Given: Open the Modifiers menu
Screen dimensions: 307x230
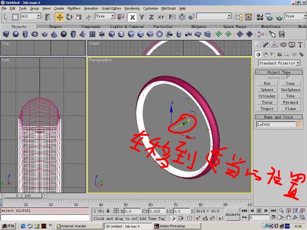Looking at the screenshot, I should coord(74,8).
